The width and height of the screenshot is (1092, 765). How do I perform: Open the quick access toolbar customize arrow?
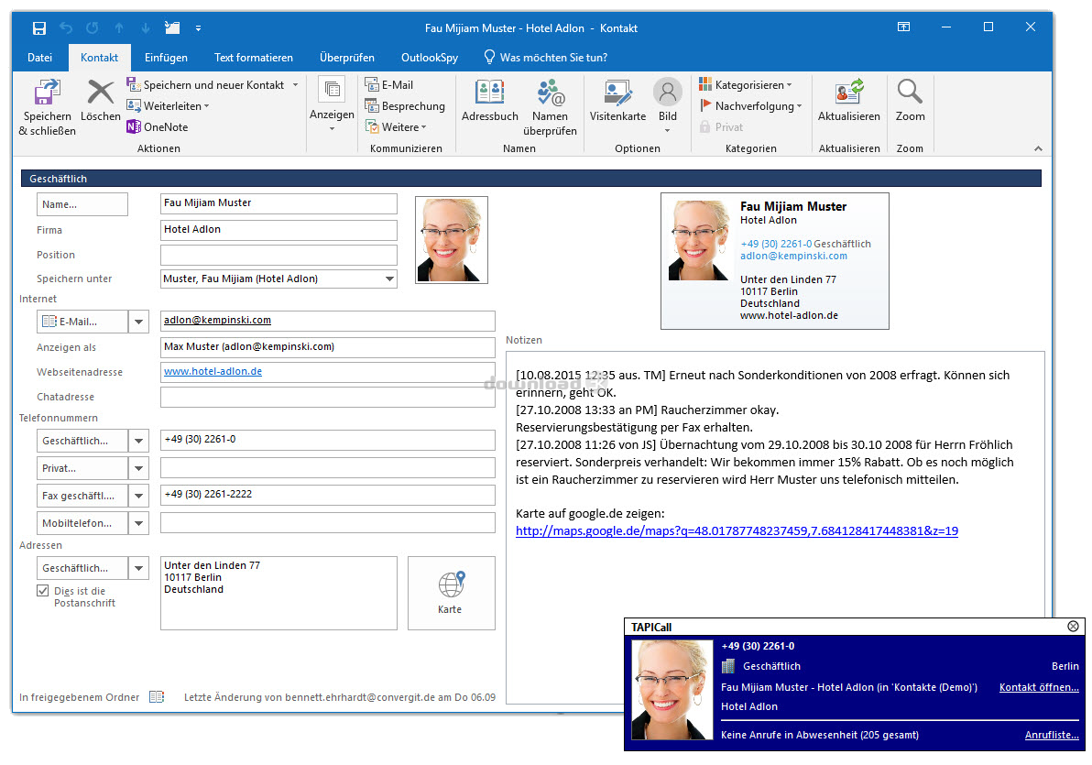coord(199,28)
